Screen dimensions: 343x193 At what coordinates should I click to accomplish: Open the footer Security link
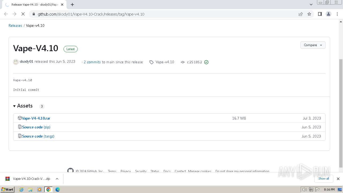point(141,171)
